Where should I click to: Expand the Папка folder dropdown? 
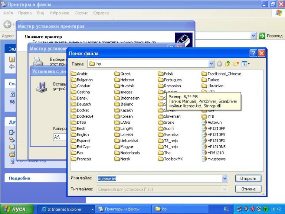tap(211, 64)
